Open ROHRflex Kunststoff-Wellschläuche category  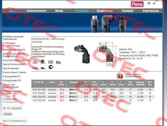click(x=13, y=38)
